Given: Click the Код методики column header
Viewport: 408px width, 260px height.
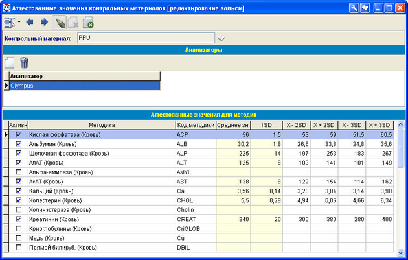Looking at the screenshot, I should (196, 125).
